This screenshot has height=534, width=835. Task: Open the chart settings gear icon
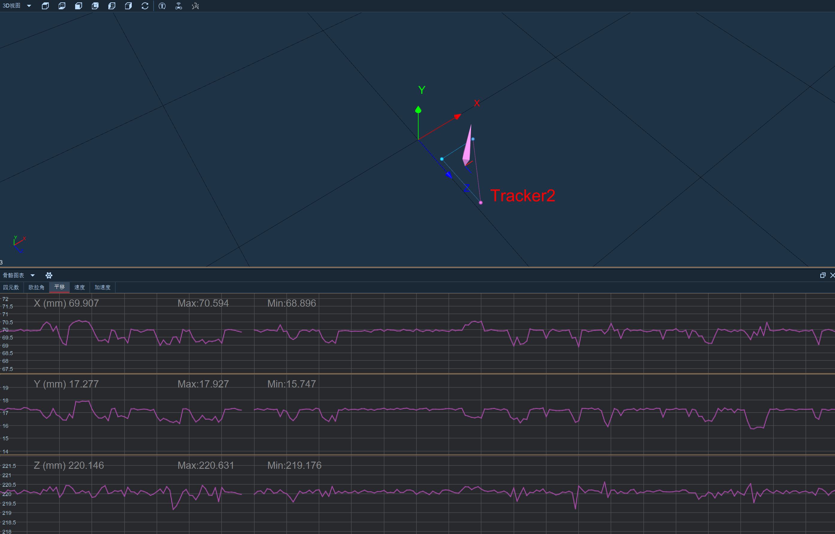(x=49, y=275)
